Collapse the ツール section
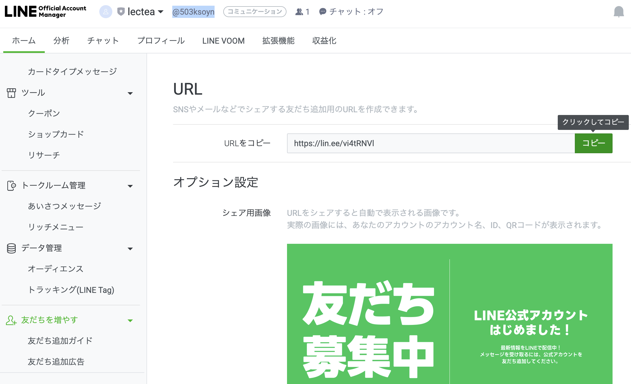The image size is (631, 384). tap(130, 93)
